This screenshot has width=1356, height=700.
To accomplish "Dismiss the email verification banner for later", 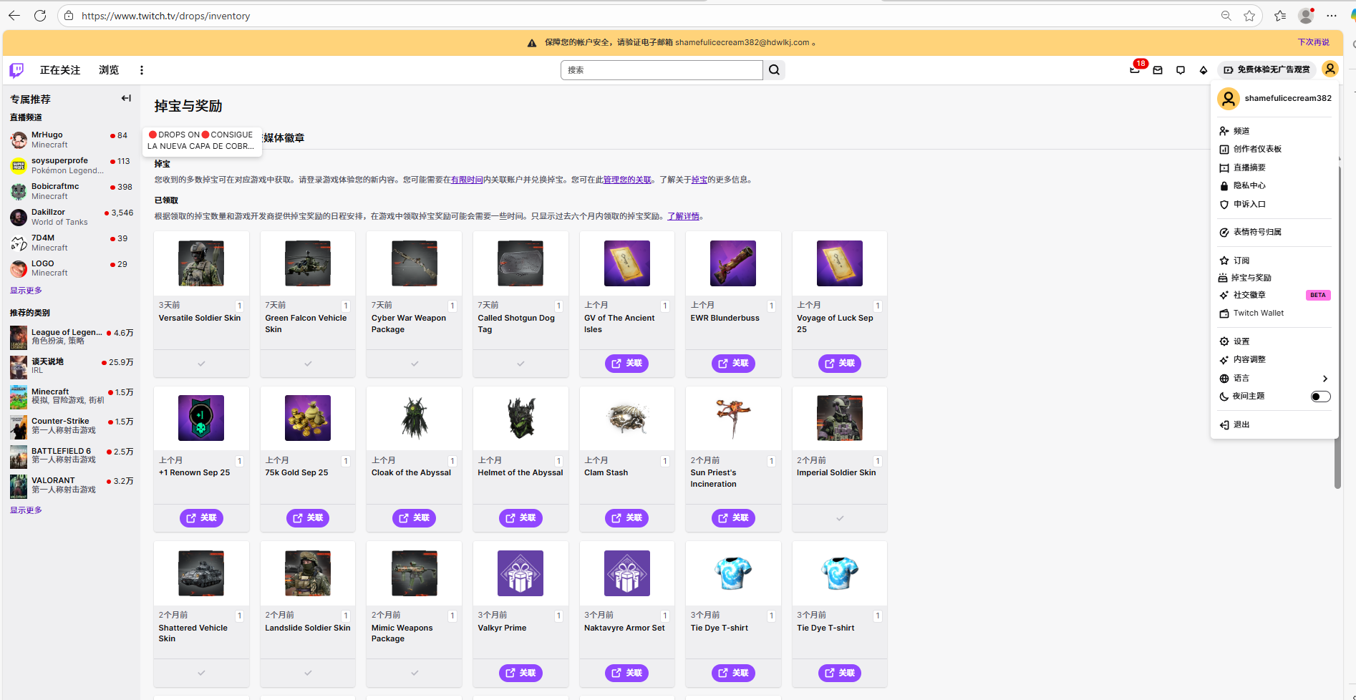I will tap(1313, 42).
